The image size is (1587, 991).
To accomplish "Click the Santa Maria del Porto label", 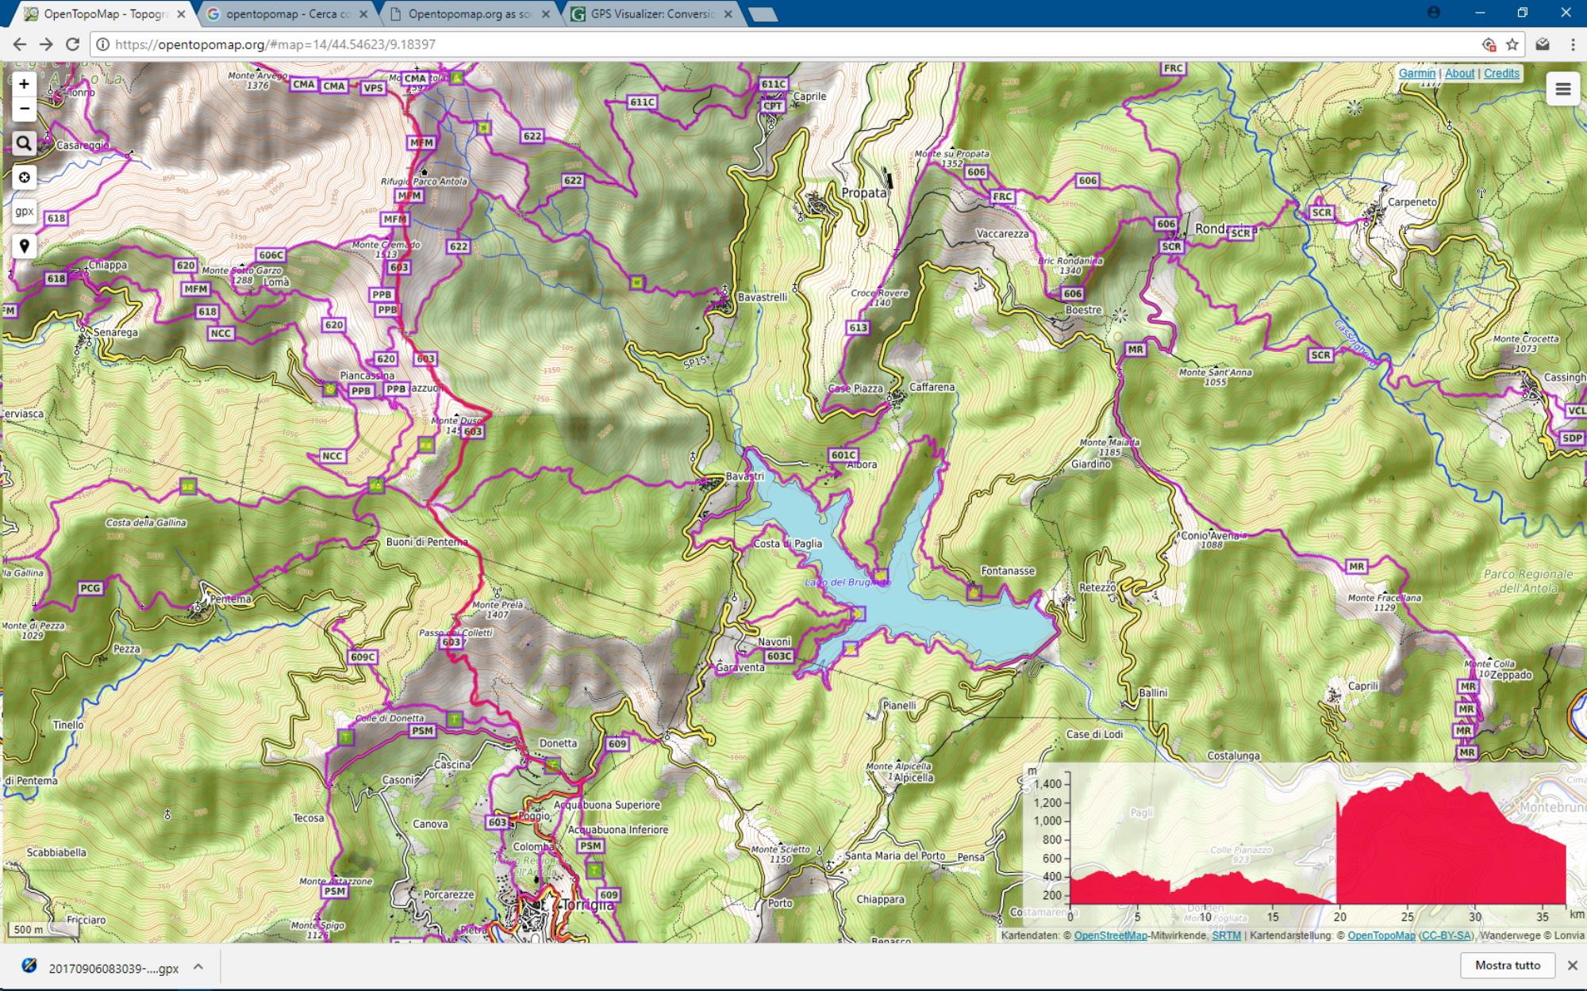I will pyautogui.click(x=894, y=855).
